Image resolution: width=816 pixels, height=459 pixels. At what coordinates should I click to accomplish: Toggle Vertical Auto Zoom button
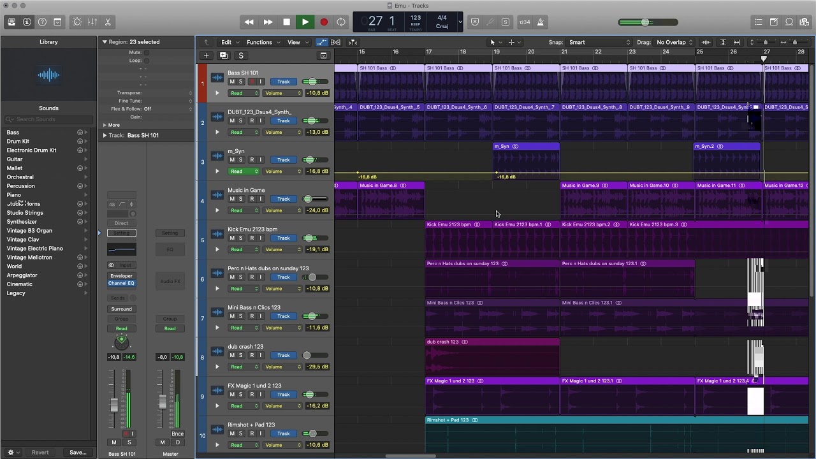point(723,42)
